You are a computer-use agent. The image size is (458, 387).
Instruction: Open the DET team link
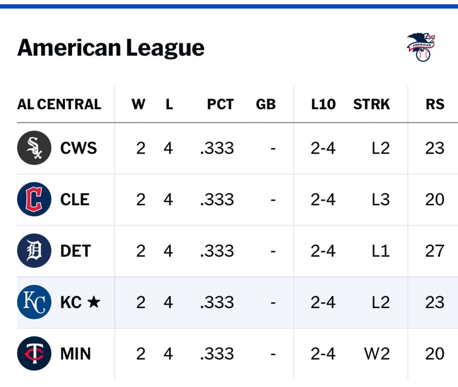[x=76, y=251]
